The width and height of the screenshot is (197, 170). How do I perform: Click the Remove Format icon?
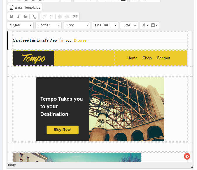34,16
